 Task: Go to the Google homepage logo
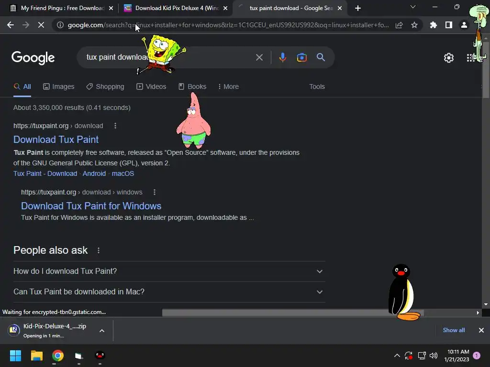click(33, 58)
